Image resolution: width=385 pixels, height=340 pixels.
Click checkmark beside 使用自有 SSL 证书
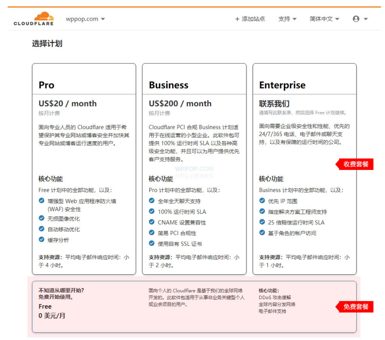[x=152, y=243]
